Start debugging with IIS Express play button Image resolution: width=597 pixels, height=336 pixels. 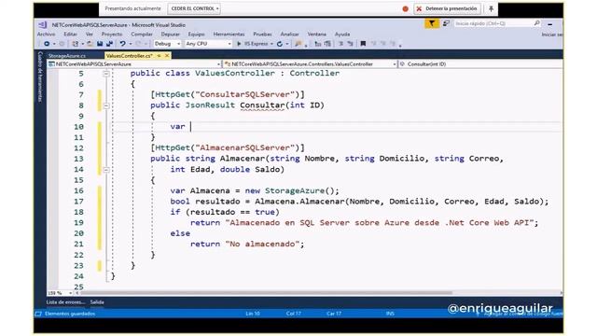pyautogui.click(x=239, y=44)
